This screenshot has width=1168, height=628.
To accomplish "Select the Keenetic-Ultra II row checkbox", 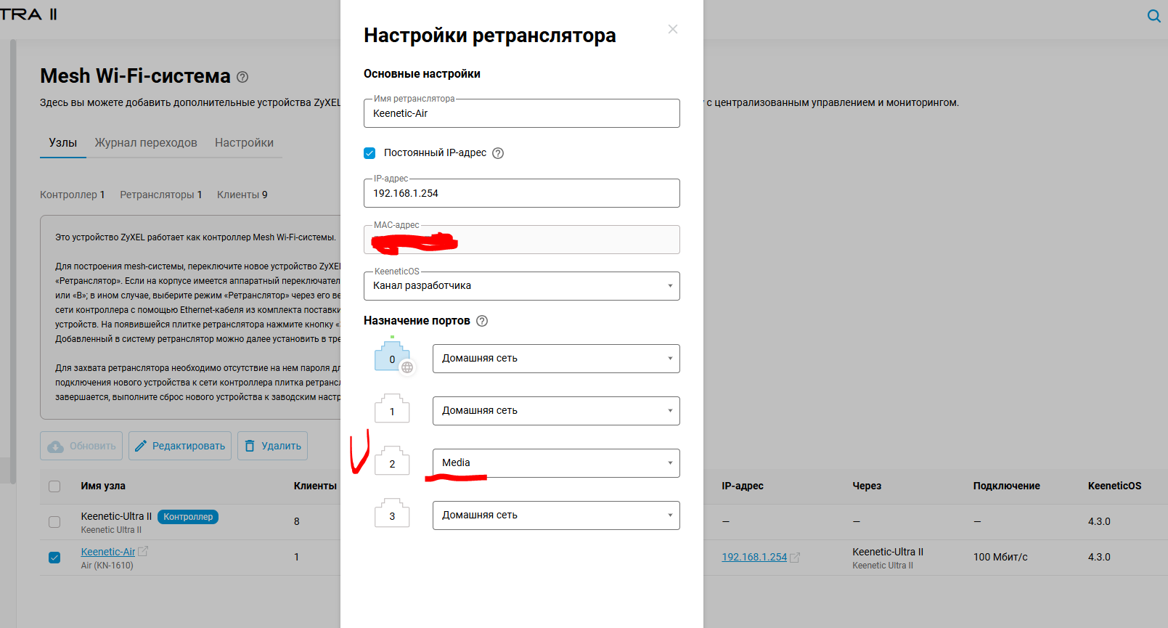I will [x=54, y=522].
